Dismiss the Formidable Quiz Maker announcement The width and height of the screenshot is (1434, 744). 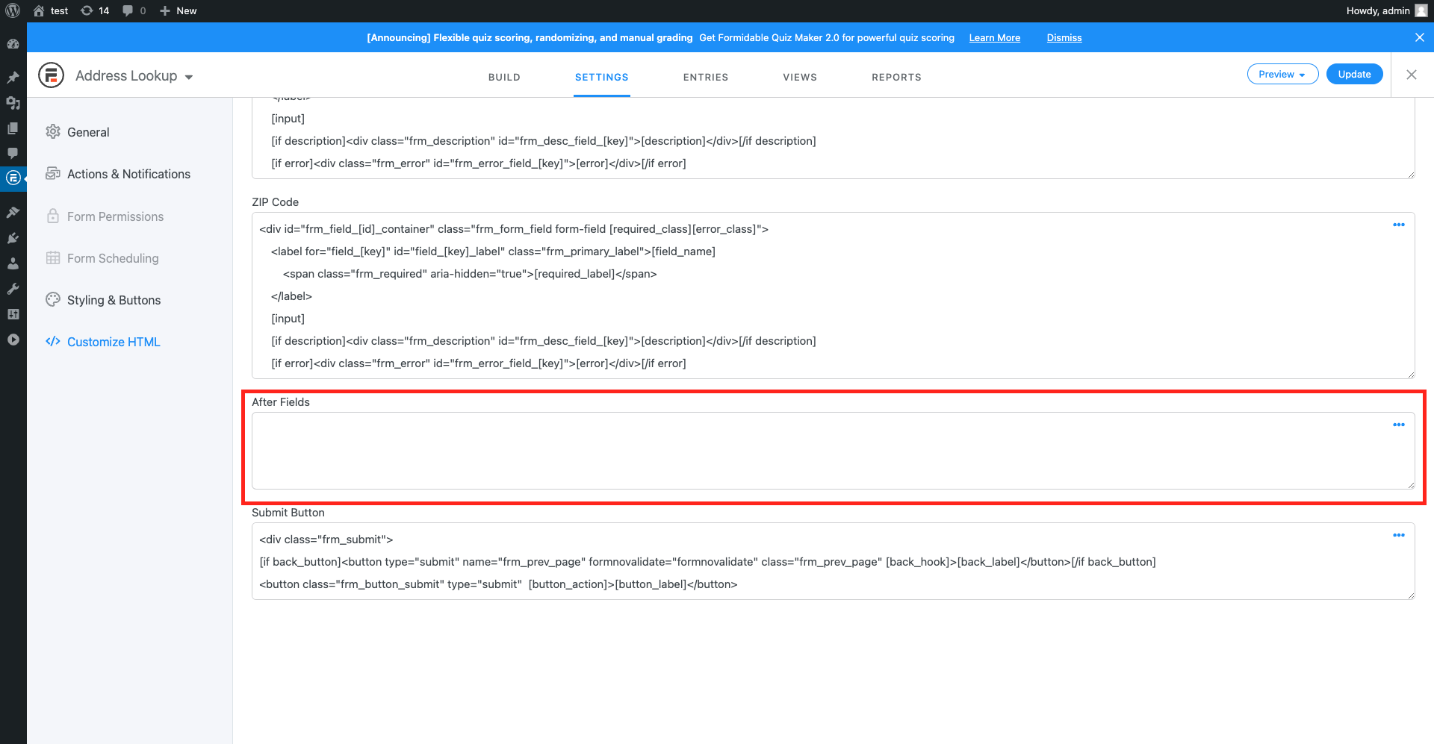coord(1064,37)
